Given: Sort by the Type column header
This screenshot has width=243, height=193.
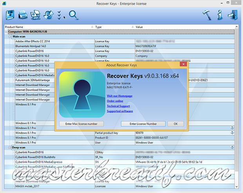Looking at the screenshot, I should 114,27.
